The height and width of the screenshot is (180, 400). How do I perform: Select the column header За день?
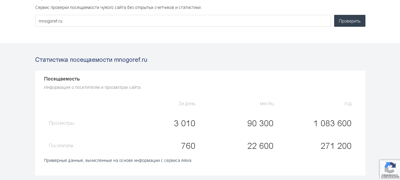coord(187,103)
